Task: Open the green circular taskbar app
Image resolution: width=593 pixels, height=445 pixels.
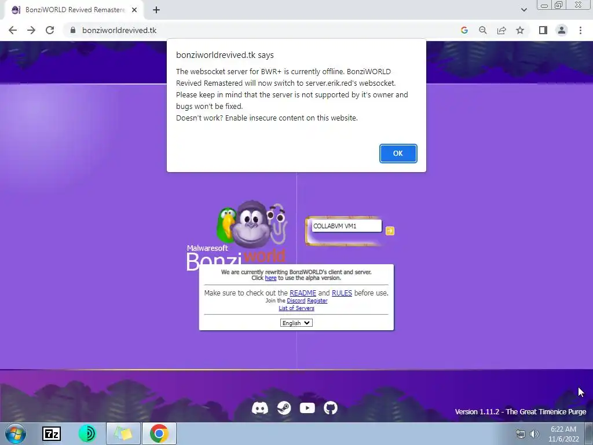Action: 87,433
